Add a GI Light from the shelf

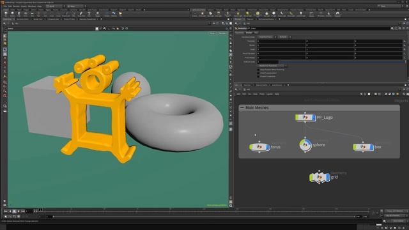tap(274, 14)
